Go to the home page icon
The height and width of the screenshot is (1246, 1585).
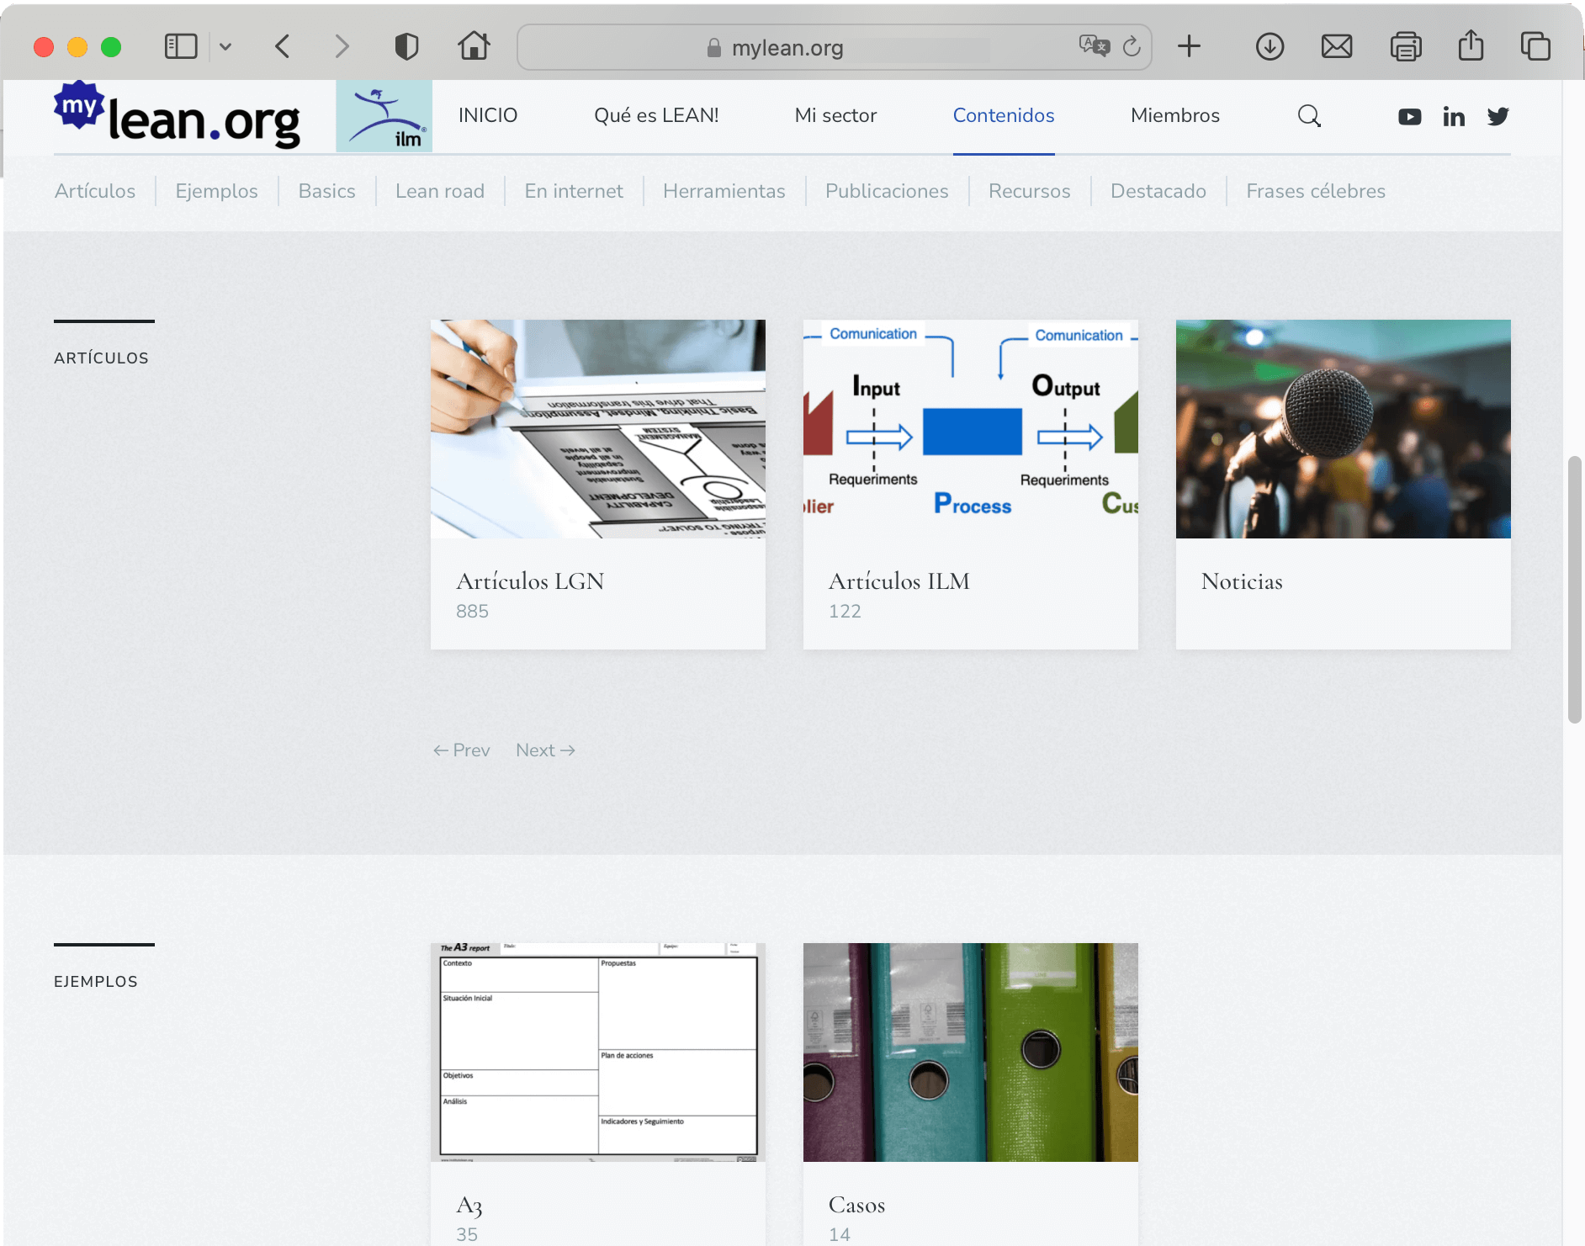tap(474, 45)
